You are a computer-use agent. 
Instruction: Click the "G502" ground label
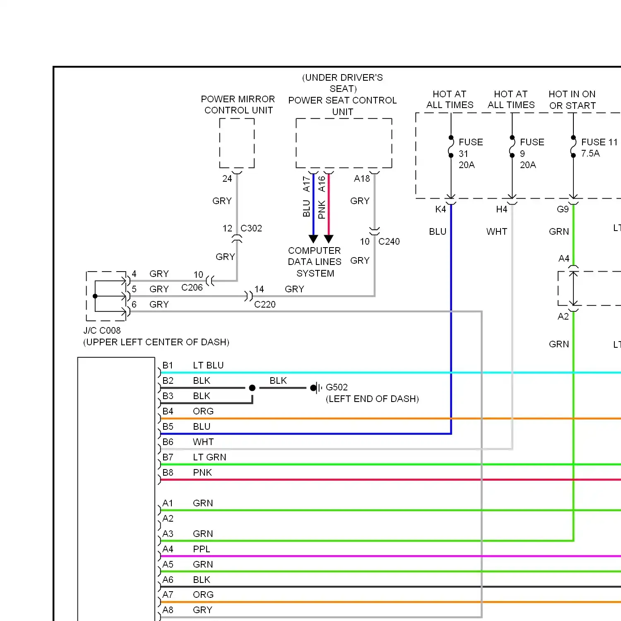337,387
